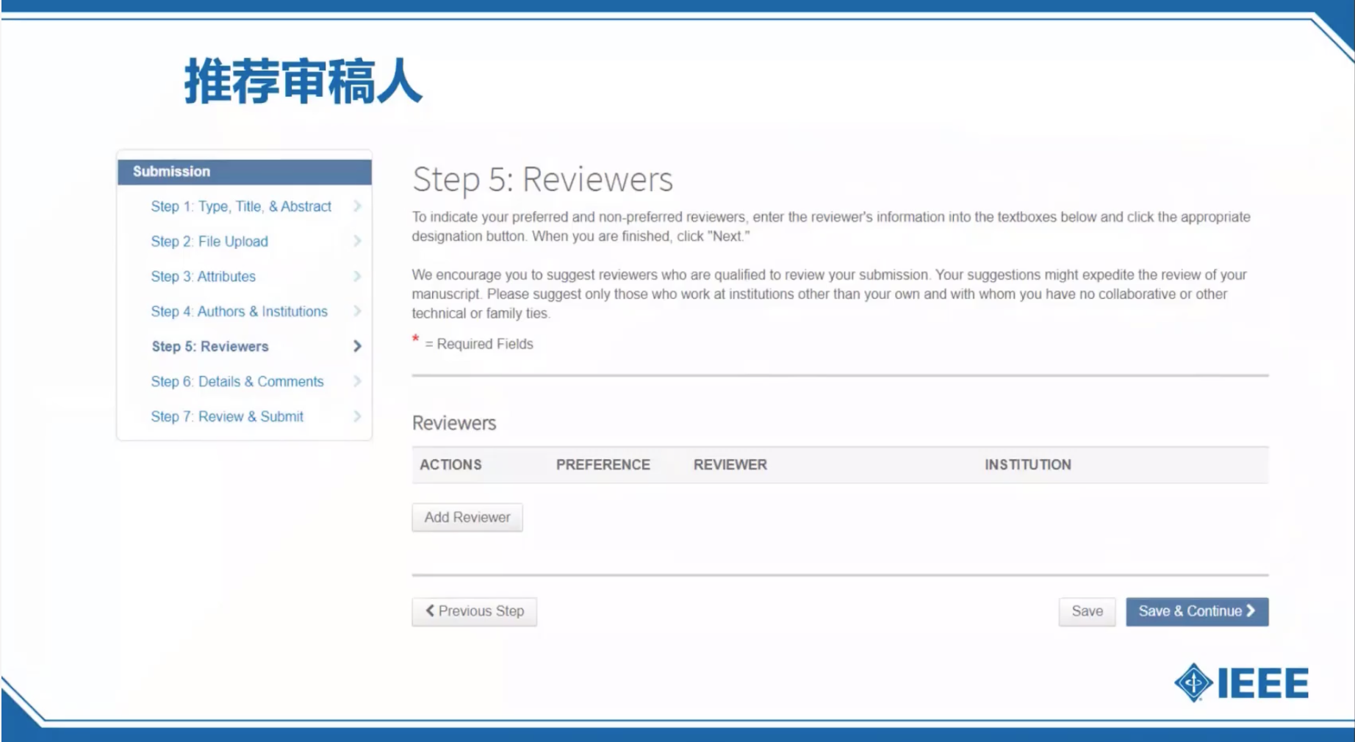This screenshot has width=1355, height=742.
Task: Click the Add Reviewer button
Action: click(x=467, y=517)
